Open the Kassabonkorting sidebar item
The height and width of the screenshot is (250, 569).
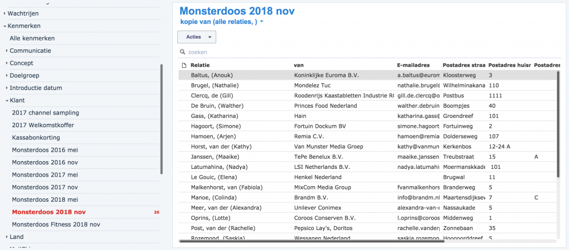pyautogui.click(x=36, y=137)
